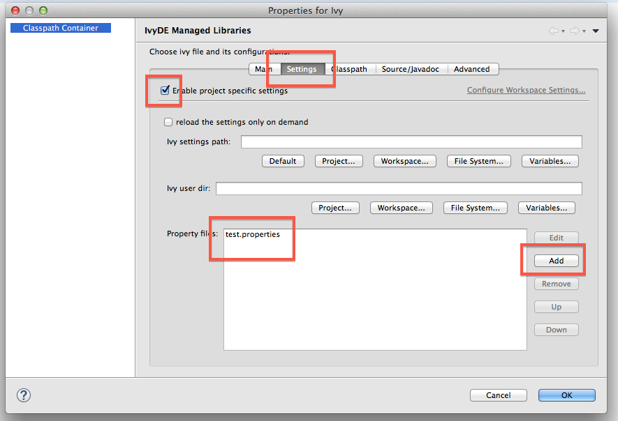
Task: Open the back history dropdown arrow
Action: point(564,31)
